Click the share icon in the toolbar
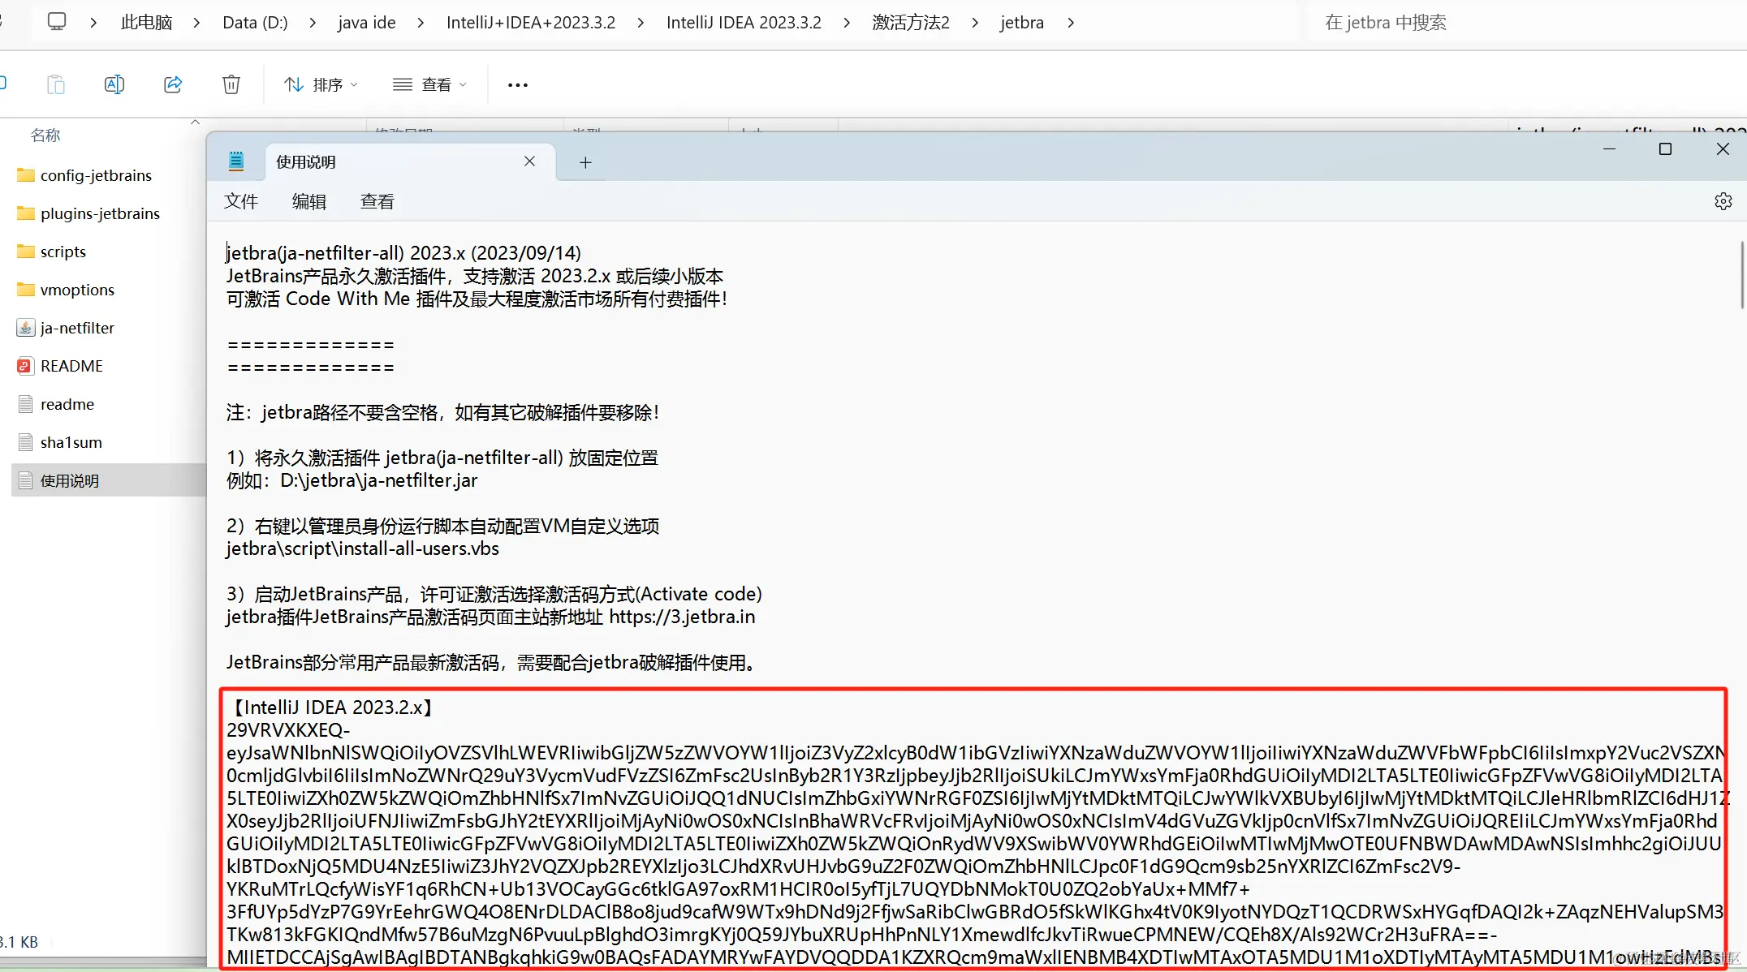This screenshot has height=972, width=1747. pos(173,84)
